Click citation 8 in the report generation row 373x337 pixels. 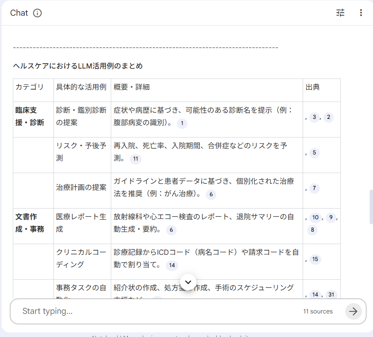tap(313, 230)
